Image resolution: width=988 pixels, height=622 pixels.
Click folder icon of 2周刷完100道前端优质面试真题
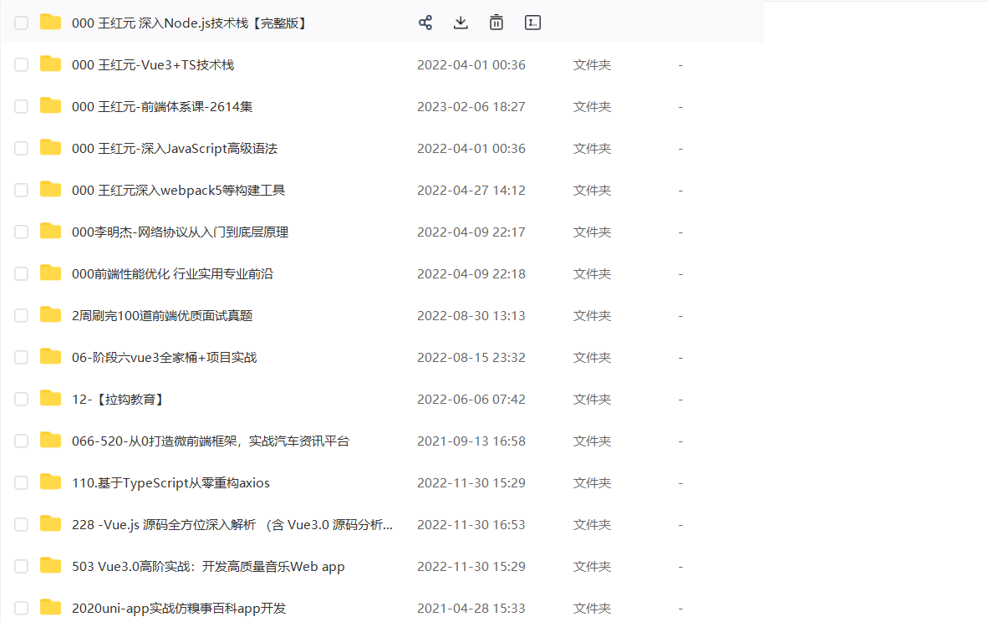(x=50, y=315)
